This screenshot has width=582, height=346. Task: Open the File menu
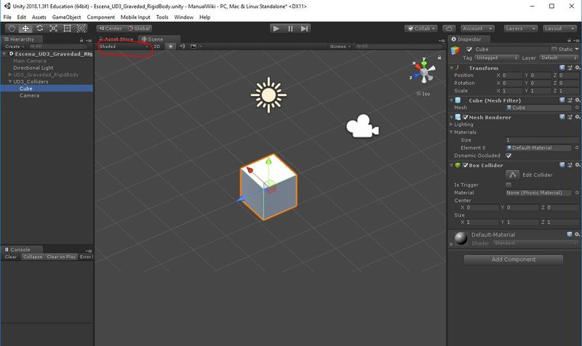7,17
